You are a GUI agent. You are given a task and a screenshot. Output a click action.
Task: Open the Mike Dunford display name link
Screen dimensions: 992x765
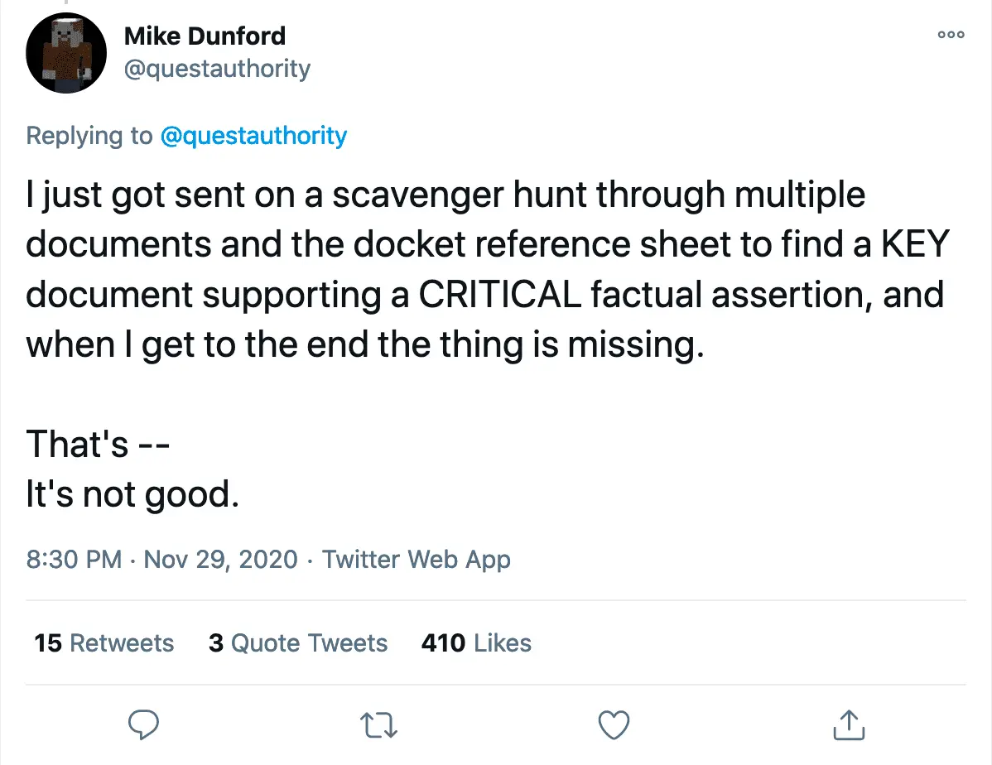click(x=205, y=36)
